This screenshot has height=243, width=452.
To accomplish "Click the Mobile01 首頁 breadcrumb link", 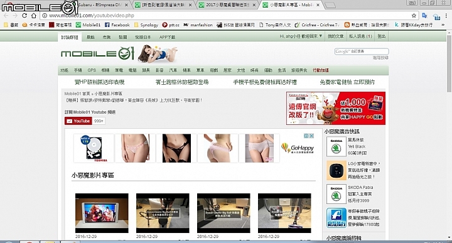I will pos(77,94).
